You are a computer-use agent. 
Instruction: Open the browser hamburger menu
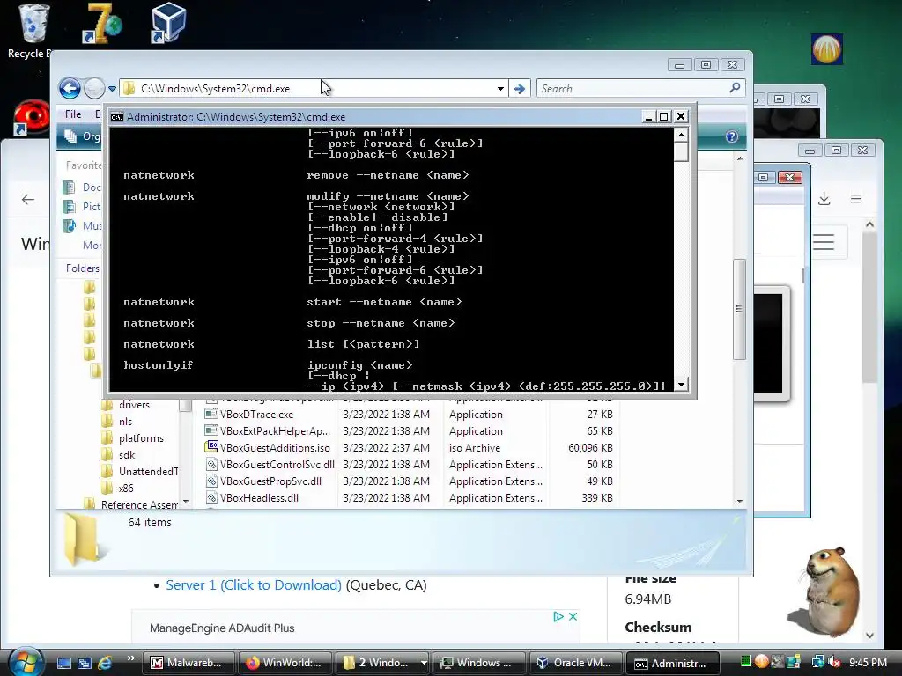point(856,199)
